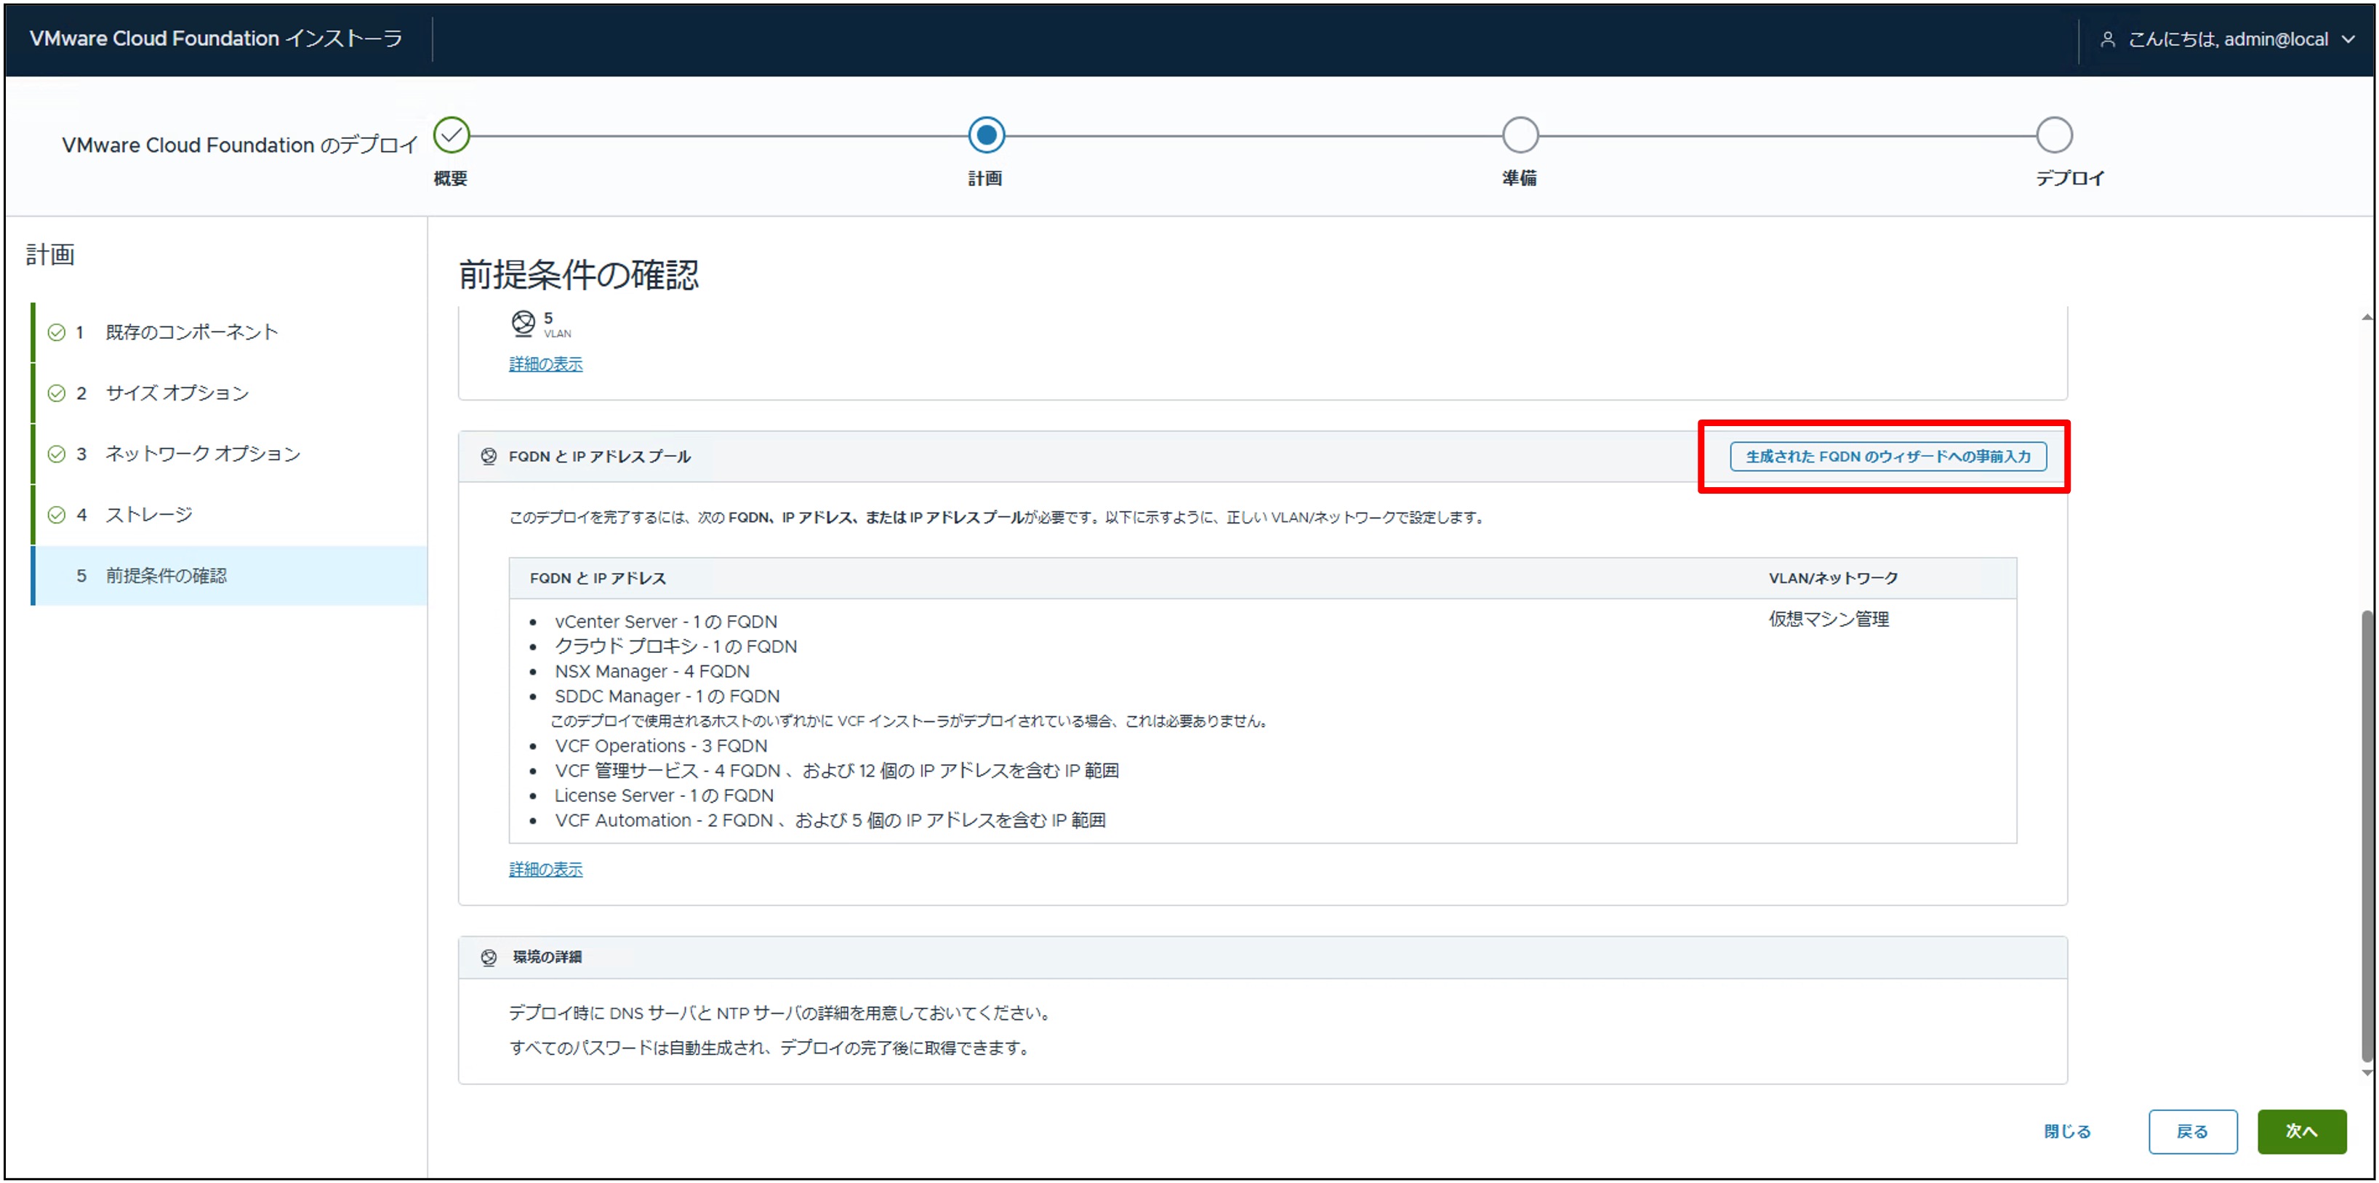The height and width of the screenshot is (1183, 2379).
Task: Click the 計画 sidebar heading
Action: point(50,255)
